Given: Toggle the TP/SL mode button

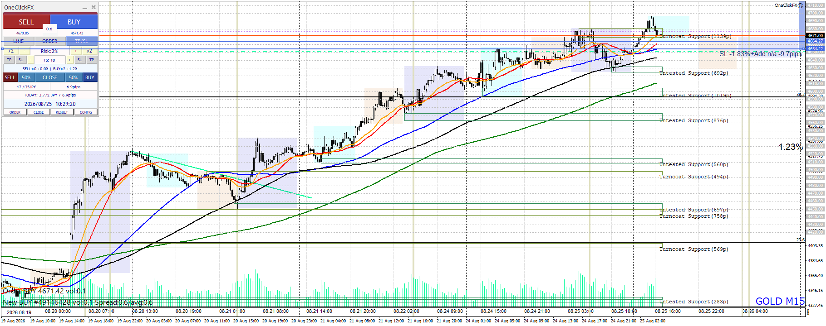Looking at the screenshot, I should pyautogui.click(x=82, y=41).
